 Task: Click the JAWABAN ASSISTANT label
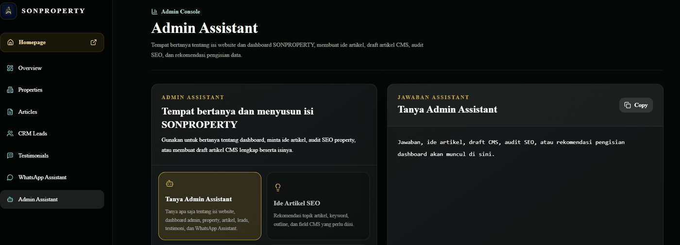pos(433,98)
